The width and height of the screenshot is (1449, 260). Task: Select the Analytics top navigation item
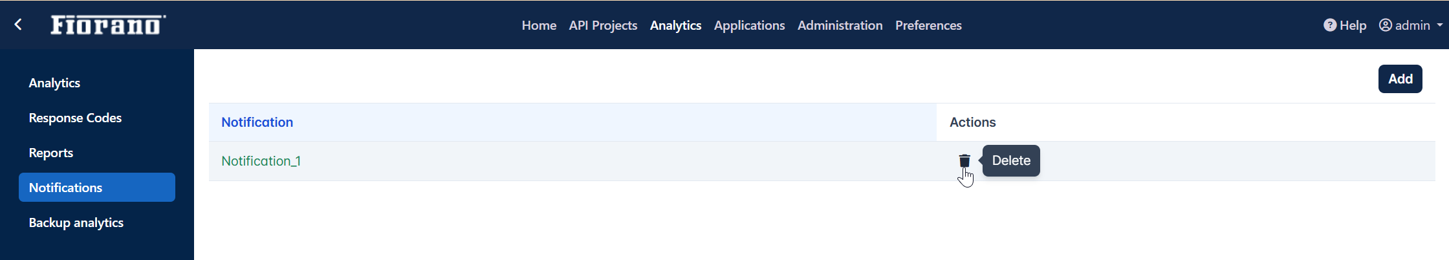click(675, 25)
